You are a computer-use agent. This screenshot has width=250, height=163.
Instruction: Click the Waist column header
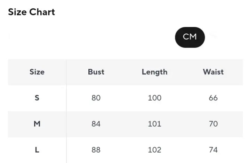click(x=213, y=72)
